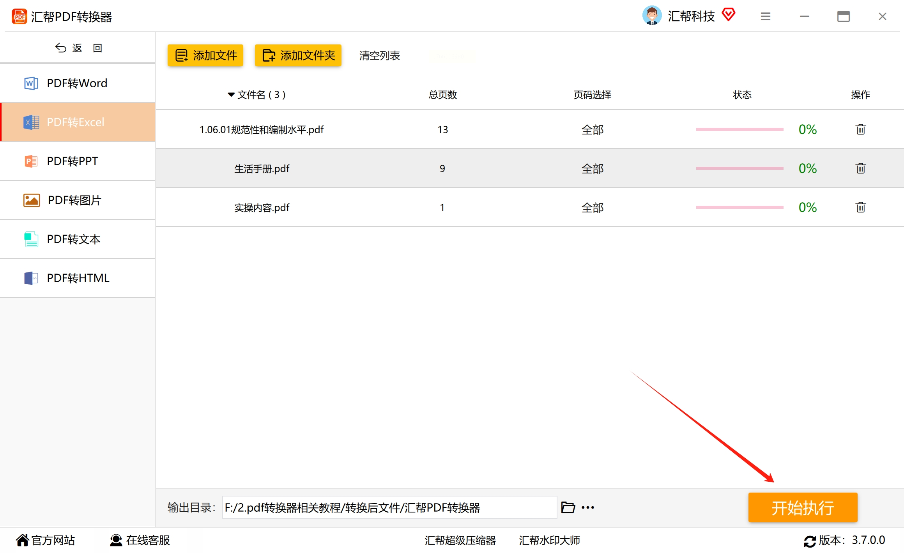
Task: Click trash icon for 实操内容.pdf
Action: [x=860, y=207]
